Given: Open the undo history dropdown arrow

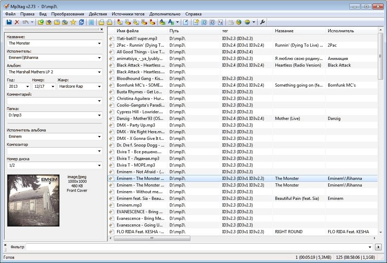Looking at the screenshot, I should [32, 22].
